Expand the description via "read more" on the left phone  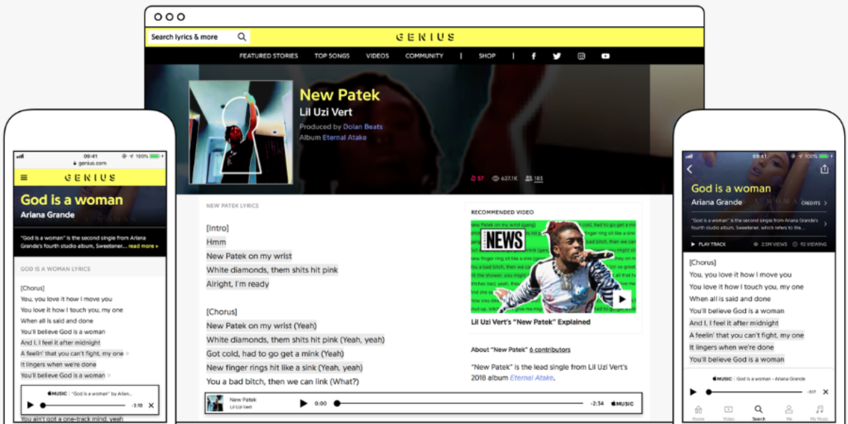pyautogui.click(x=143, y=246)
